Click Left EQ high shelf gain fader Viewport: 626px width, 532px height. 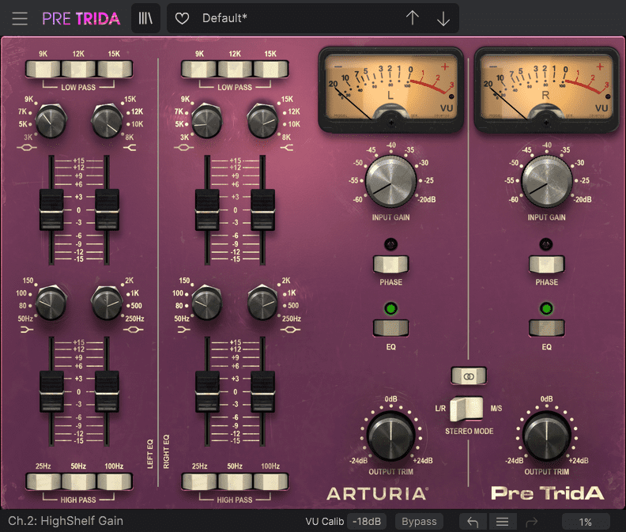click(107, 210)
